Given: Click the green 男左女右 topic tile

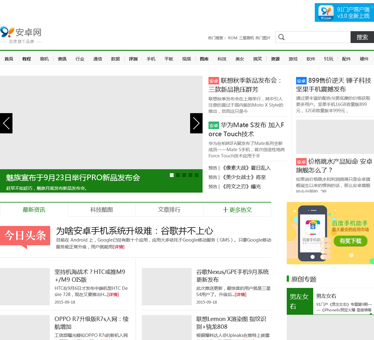Looking at the screenshot, I should click(x=300, y=301).
